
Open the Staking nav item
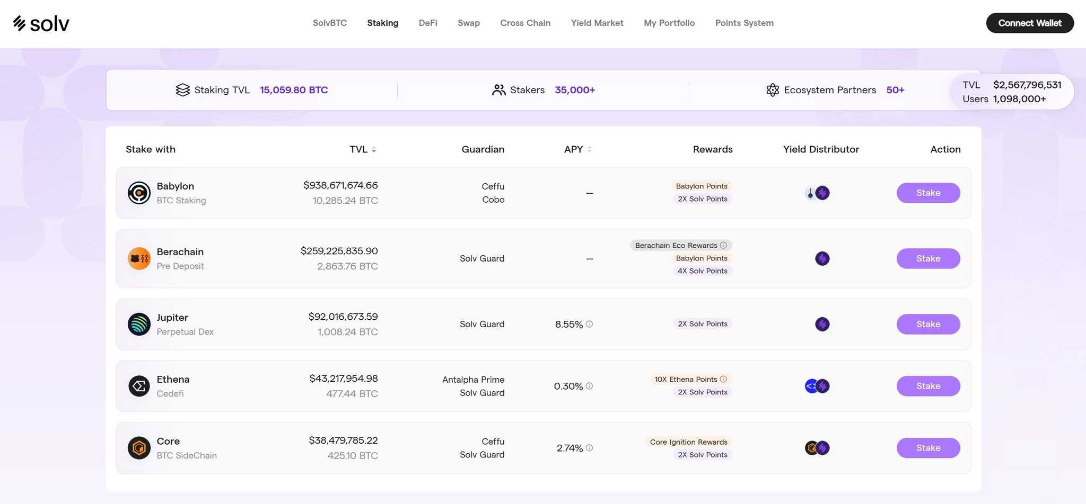pyautogui.click(x=383, y=23)
